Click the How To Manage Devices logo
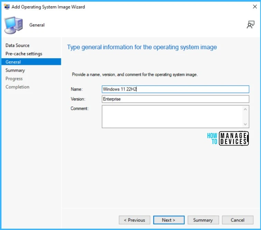Screen dimensions: 261x230 tap(228, 139)
